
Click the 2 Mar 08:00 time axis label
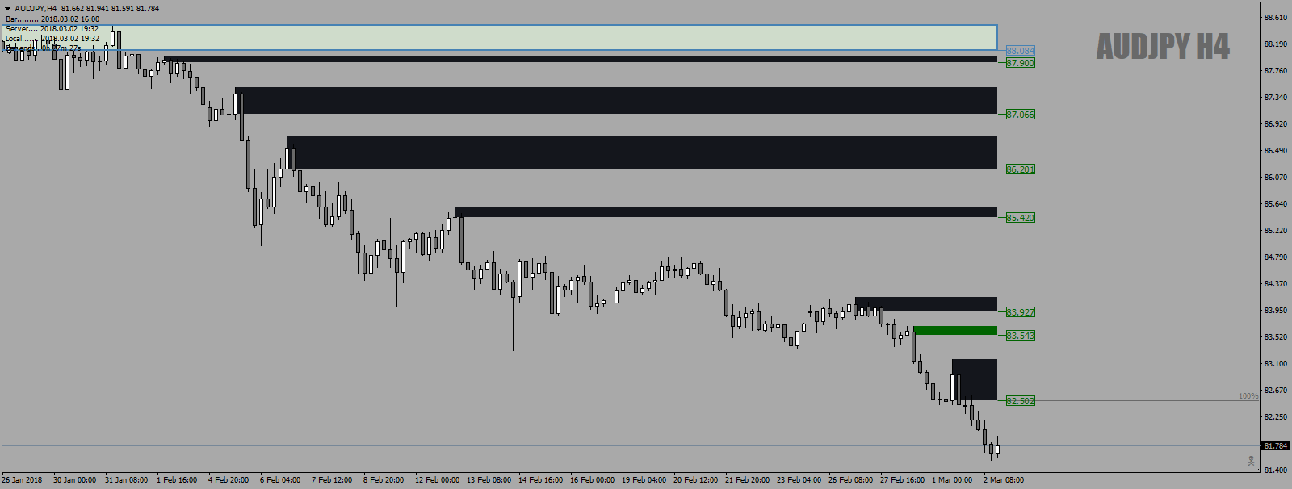tap(1003, 480)
